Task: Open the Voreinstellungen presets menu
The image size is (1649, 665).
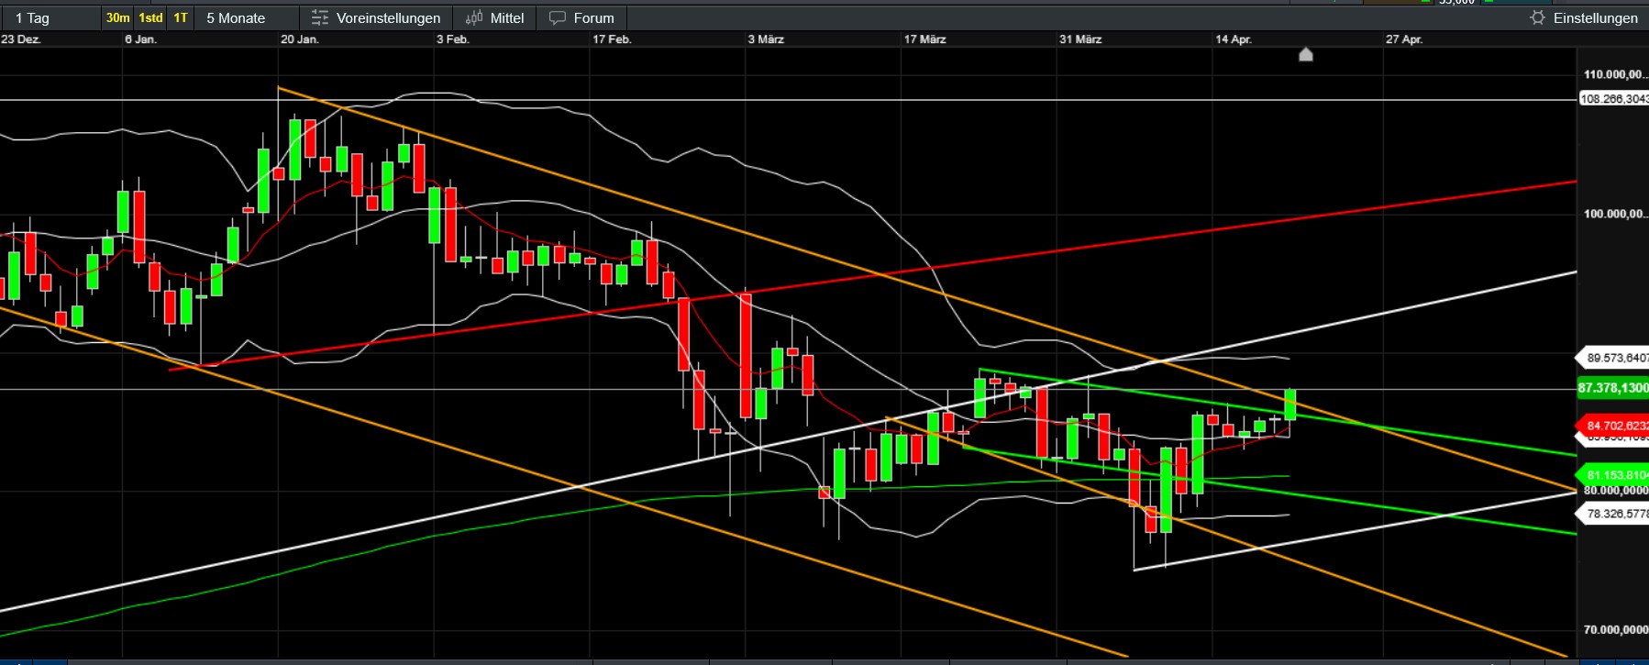Action: coord(376,17)
